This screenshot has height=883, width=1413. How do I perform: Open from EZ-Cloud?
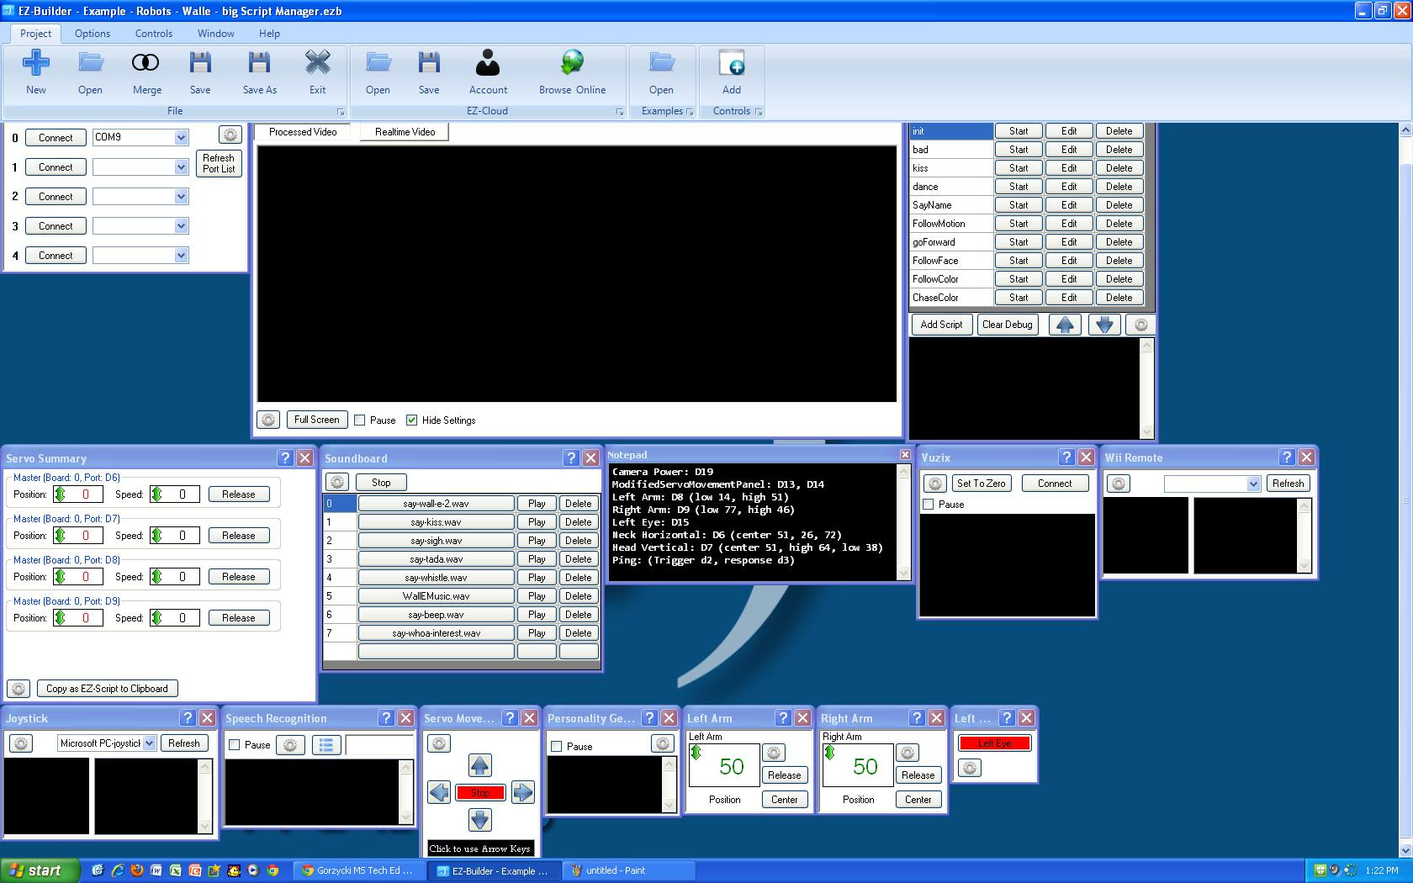pos(378,72)
